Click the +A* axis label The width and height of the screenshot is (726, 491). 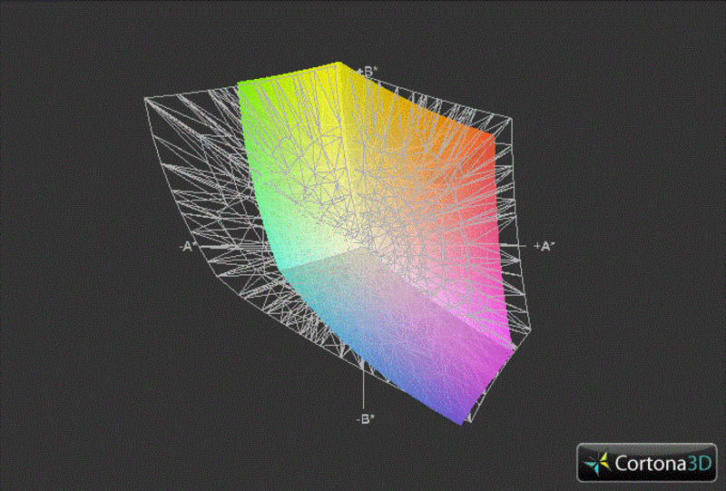point(544,247)
